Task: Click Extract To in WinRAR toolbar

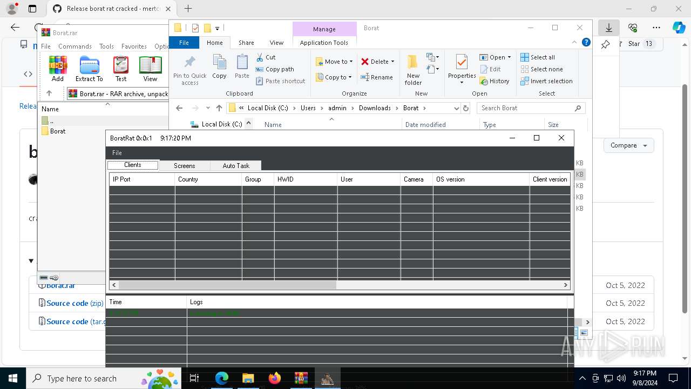Action: [89, 69]
